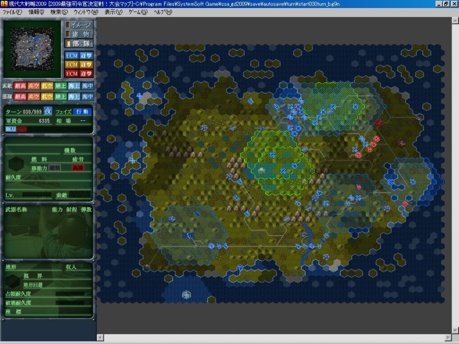Toggle the 部隊 display option

(79, 44)
